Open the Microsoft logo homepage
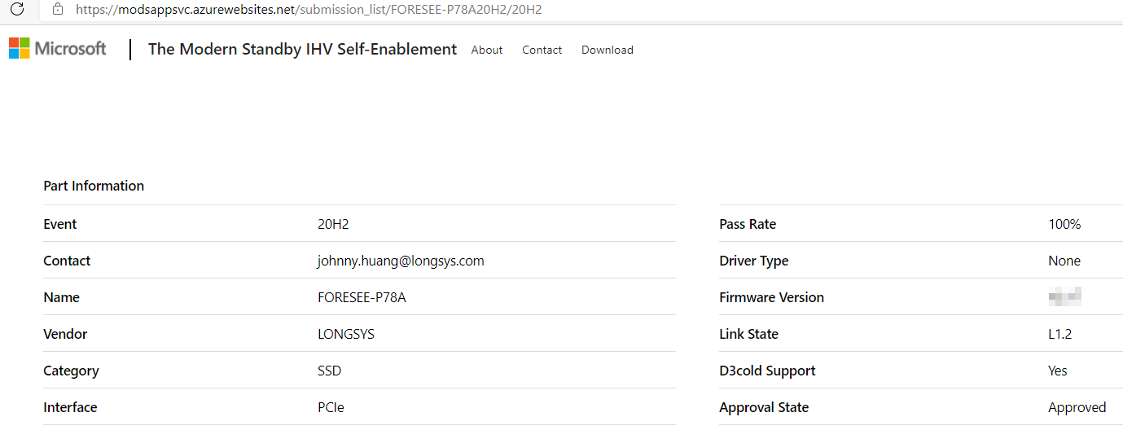The height and width of the screenshot is (430, 1123). point(57,49)
